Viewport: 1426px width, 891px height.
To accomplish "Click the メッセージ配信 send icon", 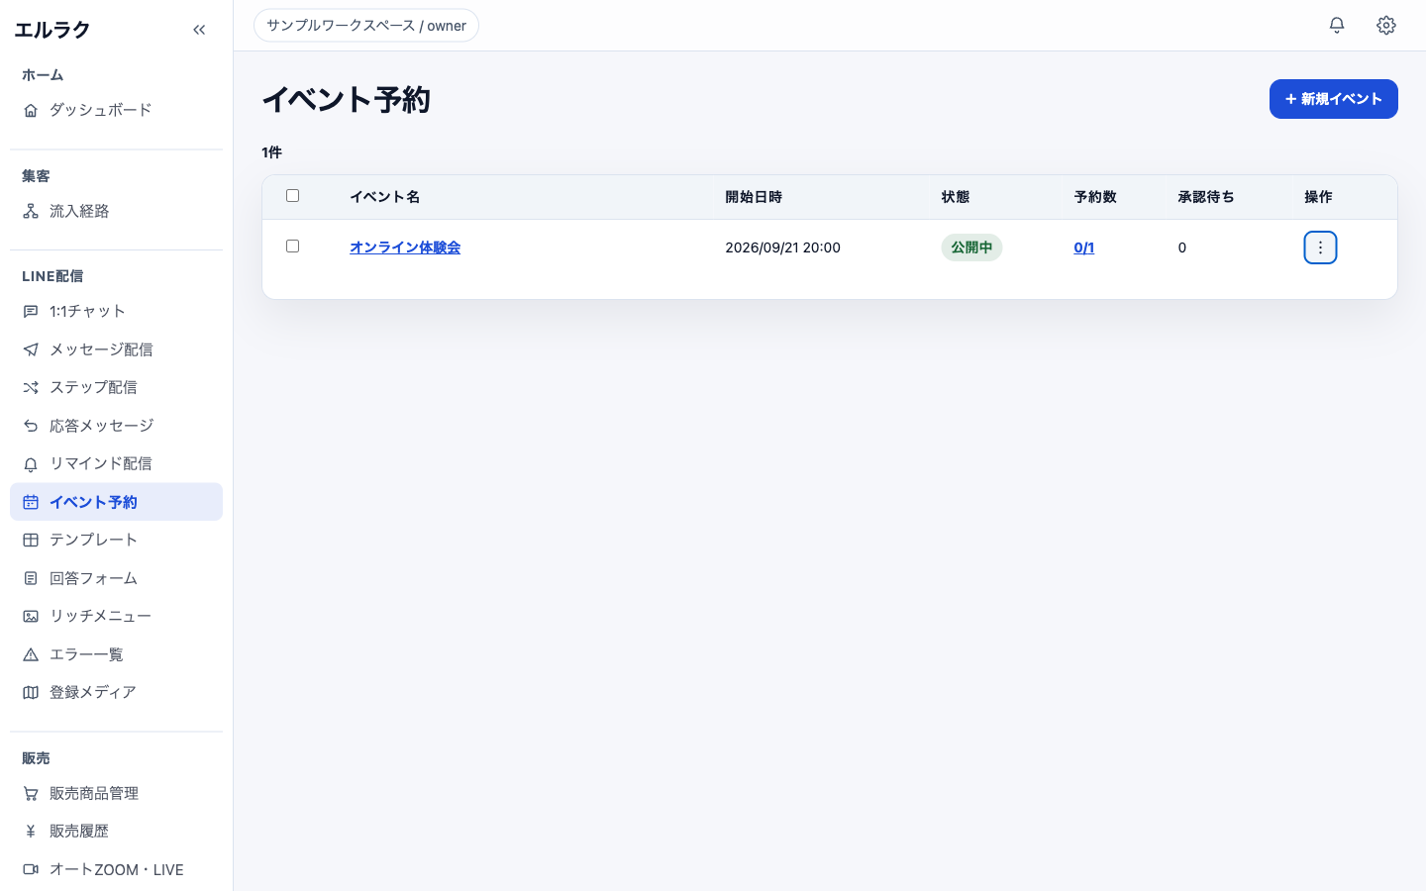I will point(31,349).
